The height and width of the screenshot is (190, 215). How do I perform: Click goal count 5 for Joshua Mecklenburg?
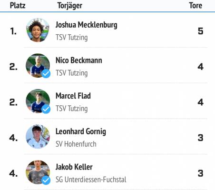201,31
